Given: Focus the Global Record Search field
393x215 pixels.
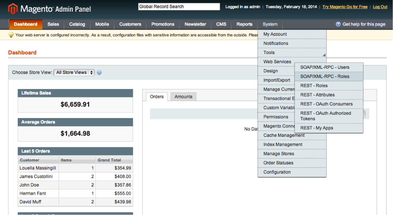Looking at the screenshot, I should tap(179, 7).
